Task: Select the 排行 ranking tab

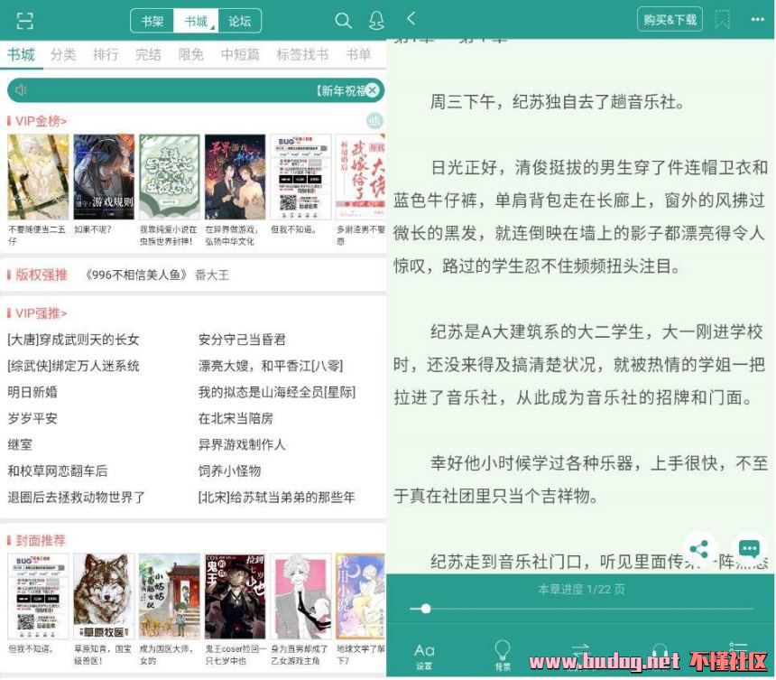Action: point(106,54)
